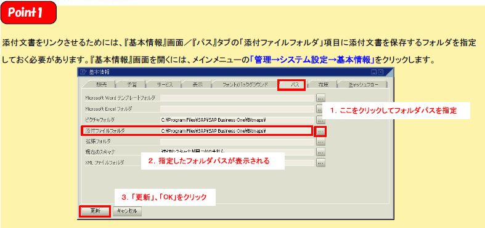Minimize the 基本情報 window

(x=373, y=72)
